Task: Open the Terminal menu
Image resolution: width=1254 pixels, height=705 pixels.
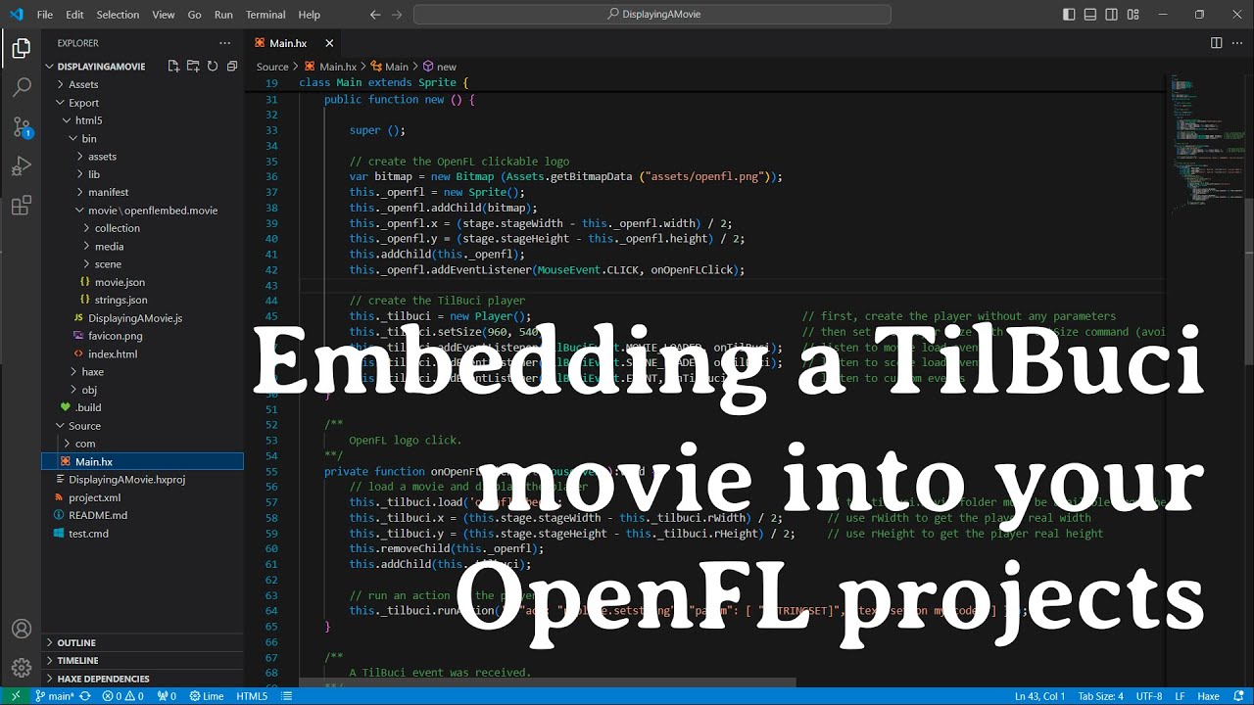Action: (265, 15)
